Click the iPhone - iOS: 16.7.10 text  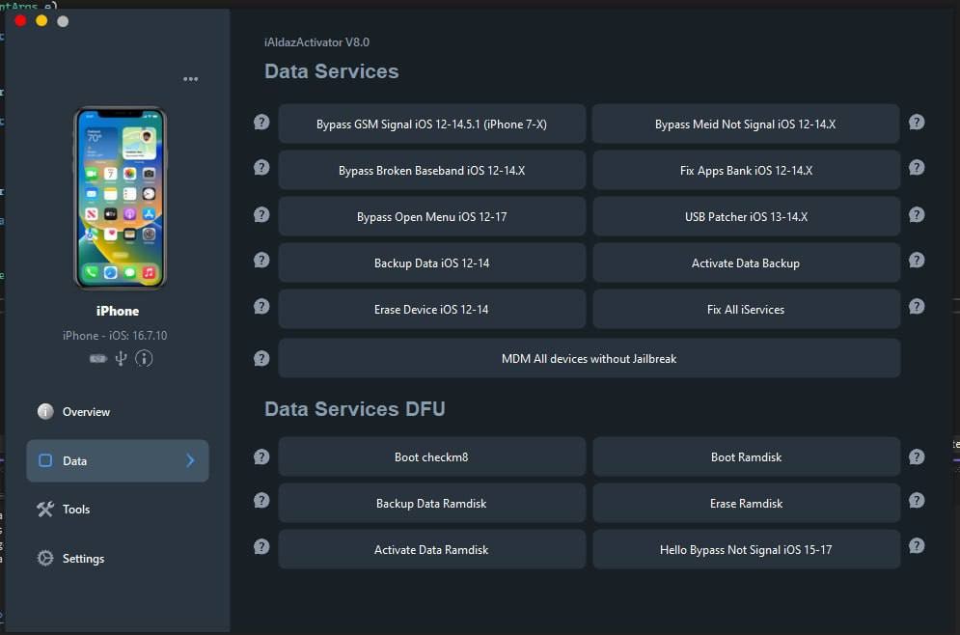pyautogui.click(x=115, y=336)
